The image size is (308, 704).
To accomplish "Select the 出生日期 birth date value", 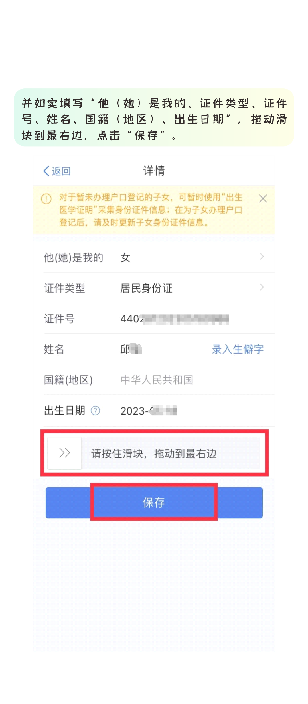I will tap(149, 411).
